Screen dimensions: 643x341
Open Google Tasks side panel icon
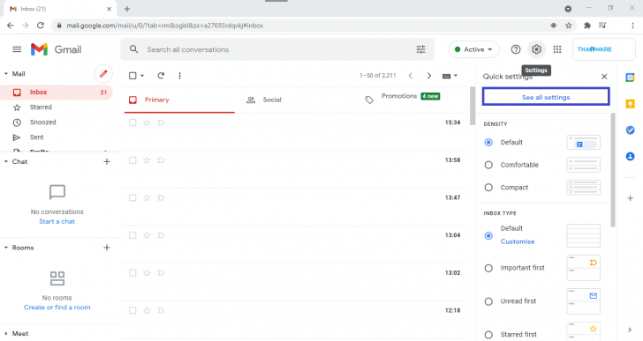630,130
